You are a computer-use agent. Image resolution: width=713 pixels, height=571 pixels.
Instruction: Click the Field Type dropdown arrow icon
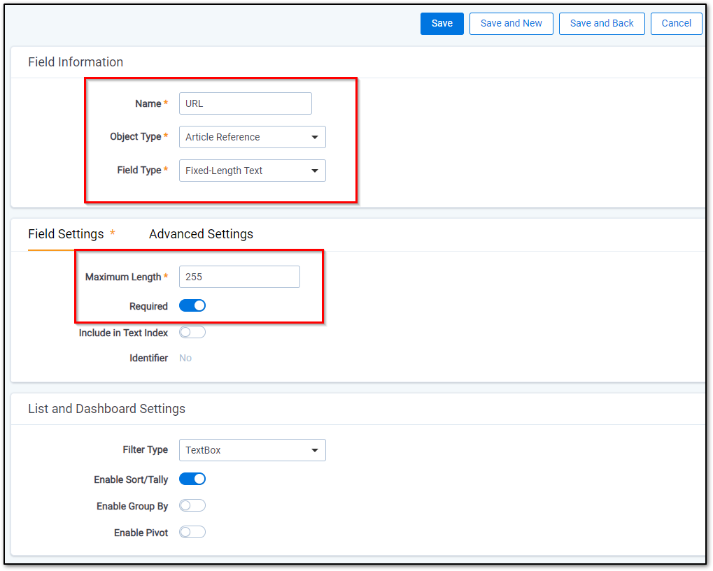click(x=315, y=171)
